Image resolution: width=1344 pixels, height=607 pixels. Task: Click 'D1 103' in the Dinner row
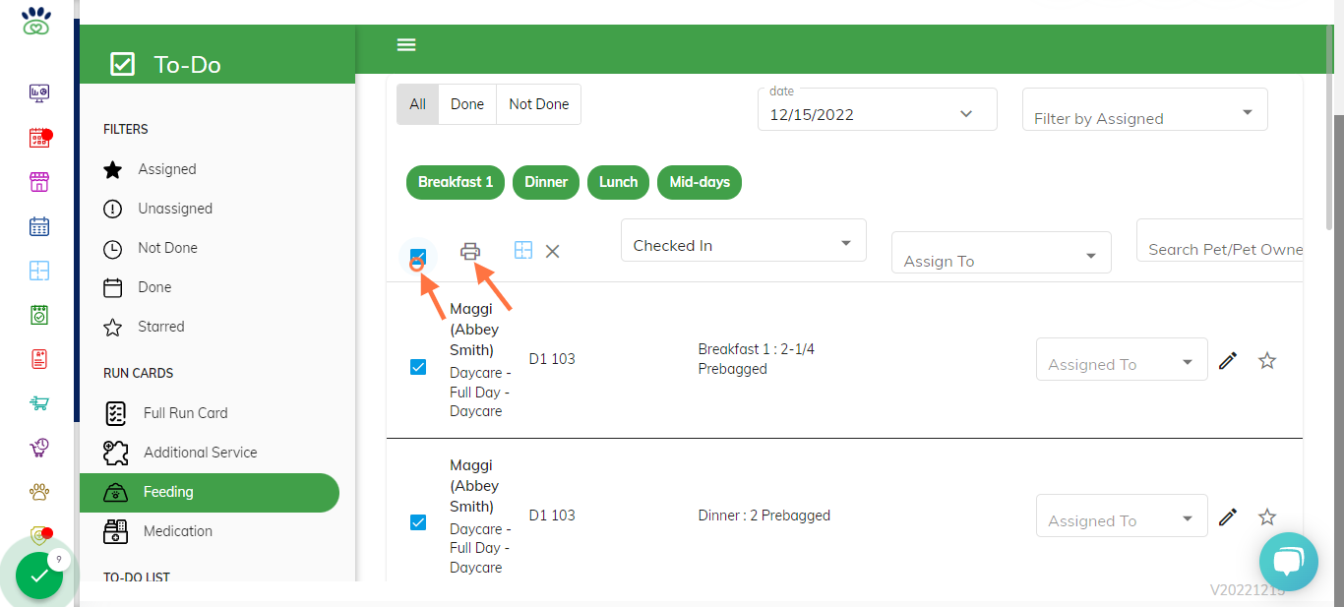click(x=552, y=516)
